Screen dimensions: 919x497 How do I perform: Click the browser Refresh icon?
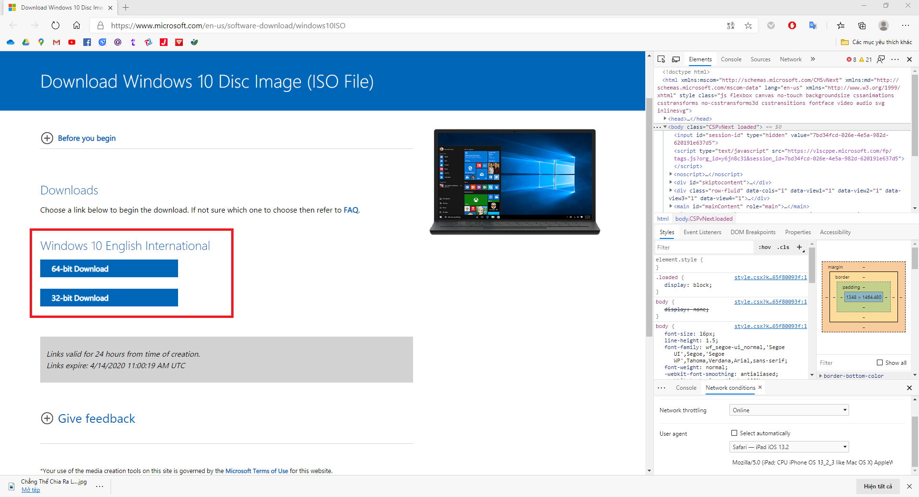click(x=56, y=25)
